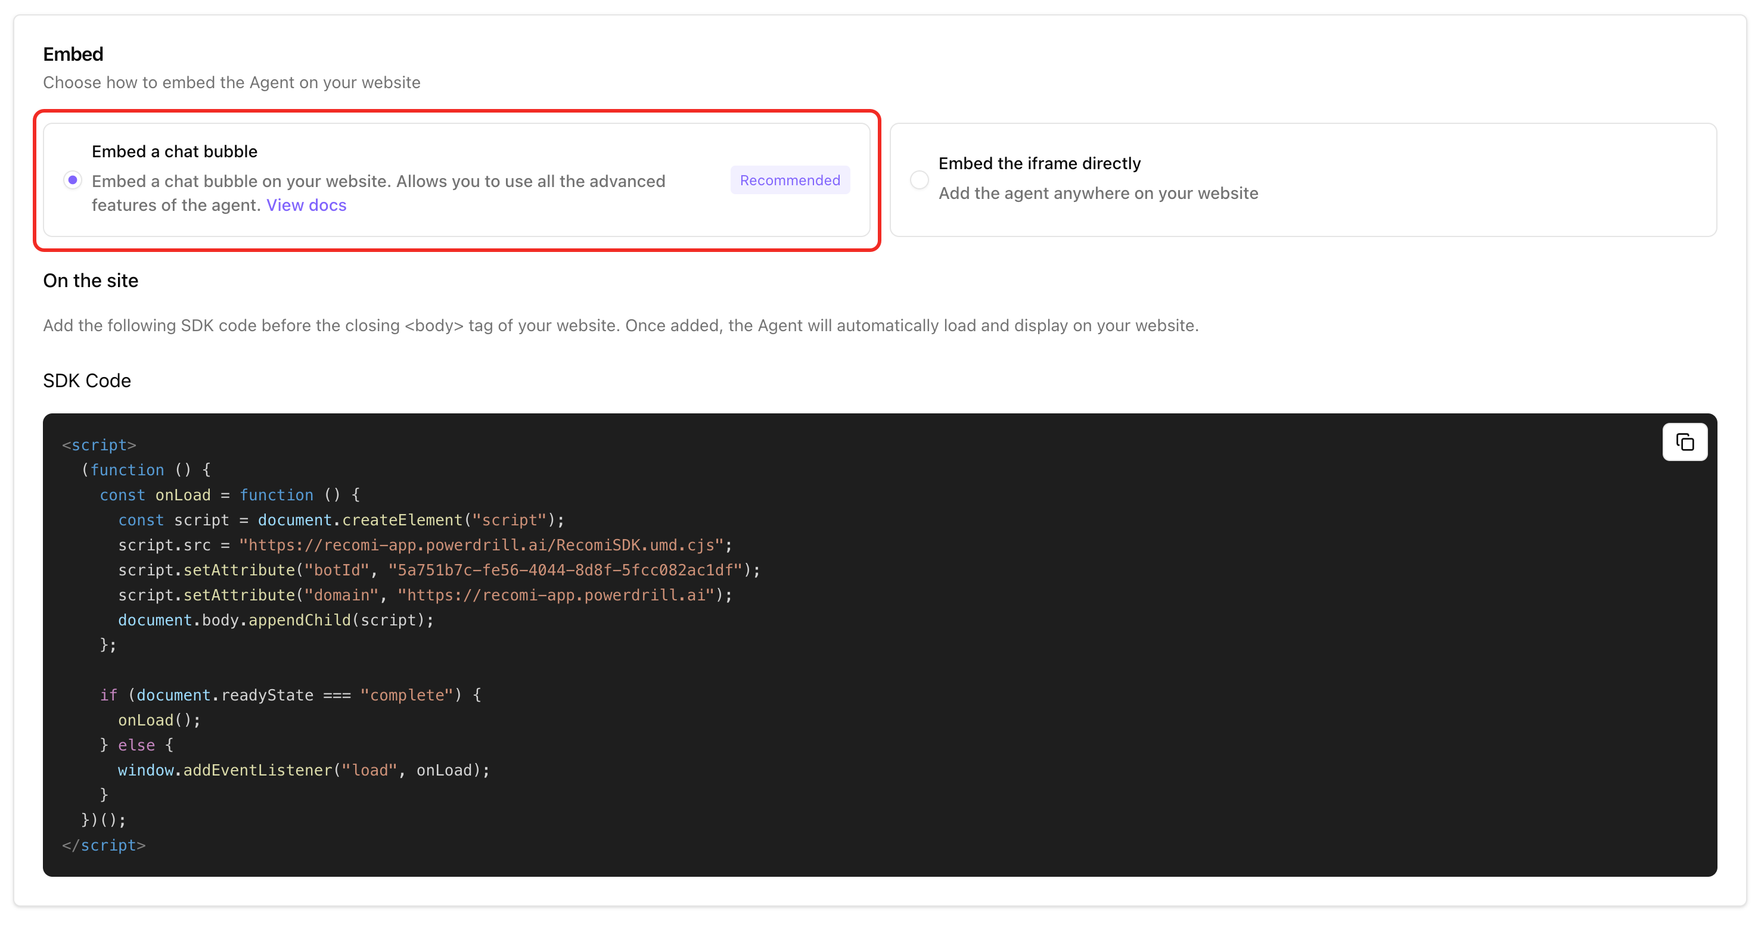Viewport: 1758px width, 928px height.
Task: Click the Embed a chat bubble title
Action: (x=175, y=151)
